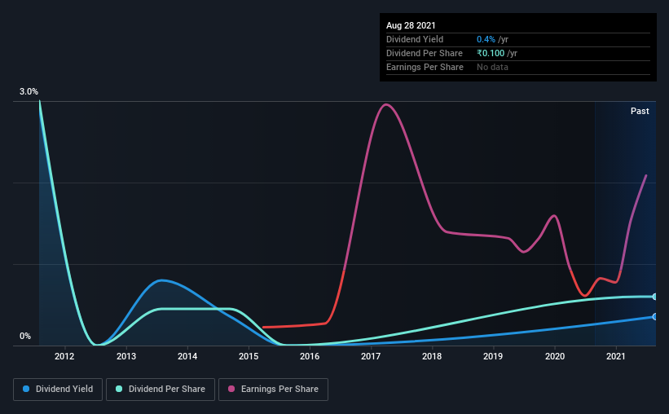The image size is (669, 414).
Task: Toggle the Dividend Per Share legend button
Action: (161, 390)
